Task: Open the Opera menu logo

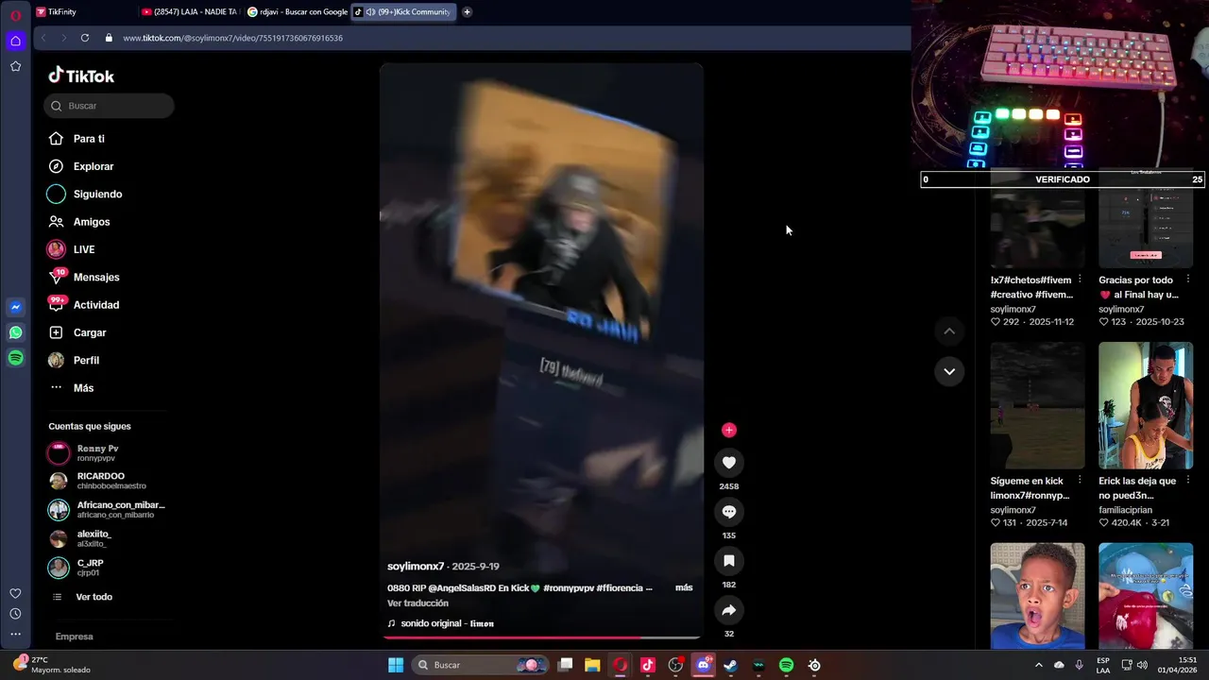Action: (15, 14)
